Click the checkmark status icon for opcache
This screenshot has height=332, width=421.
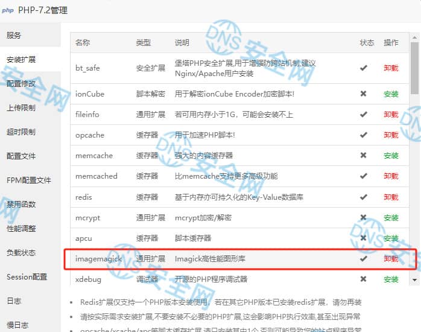click(364, 135)
